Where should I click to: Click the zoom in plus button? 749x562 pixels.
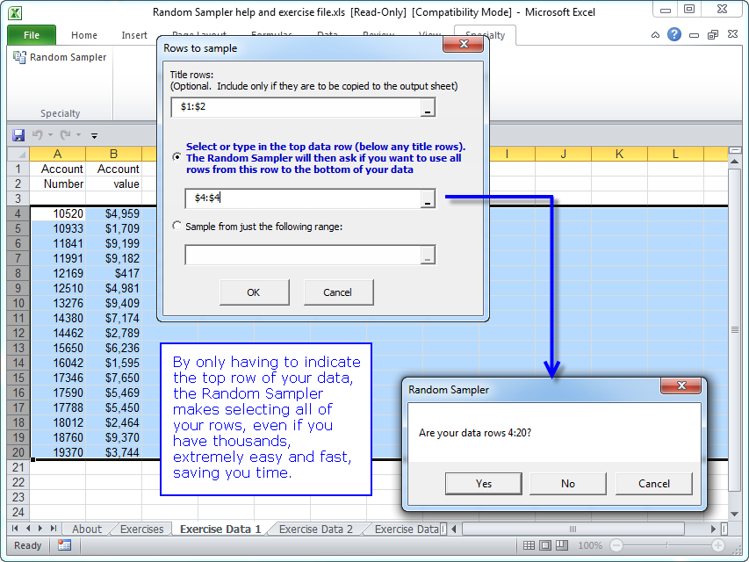[720, 545]
